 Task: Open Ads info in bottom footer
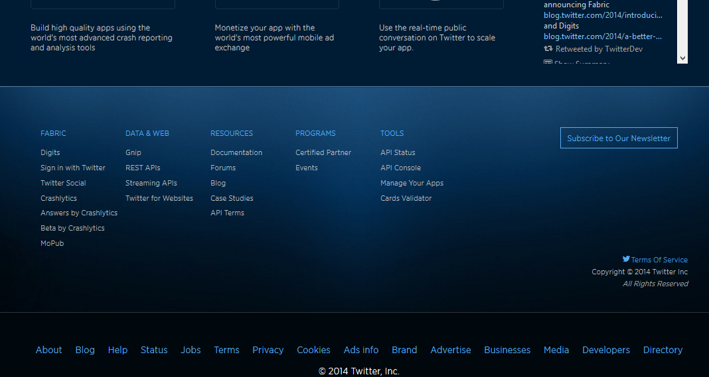pos(361,350)
